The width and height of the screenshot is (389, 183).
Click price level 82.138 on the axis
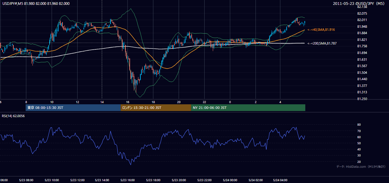362,7
